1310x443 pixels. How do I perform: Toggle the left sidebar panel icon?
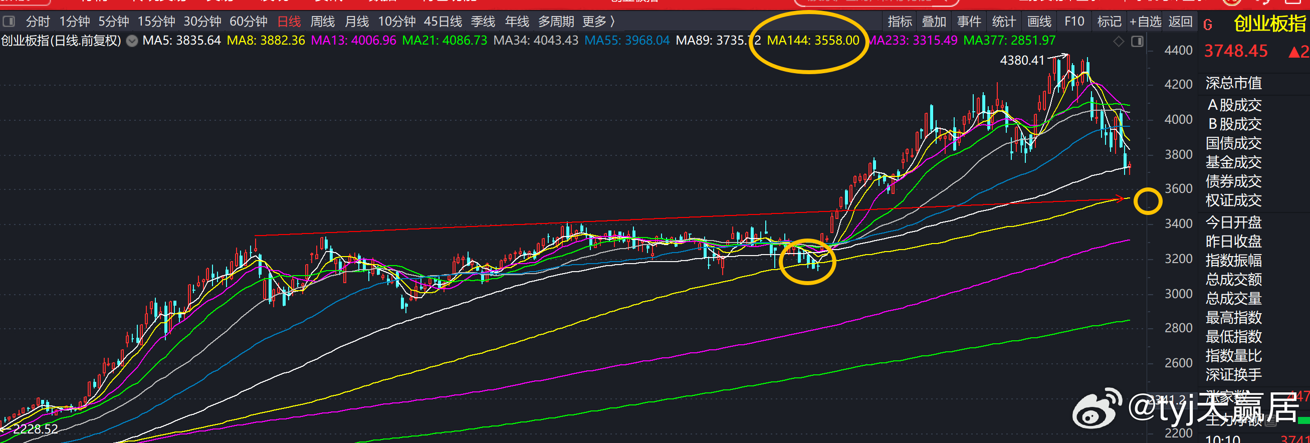pyautogui.click(x=9, y=22)
